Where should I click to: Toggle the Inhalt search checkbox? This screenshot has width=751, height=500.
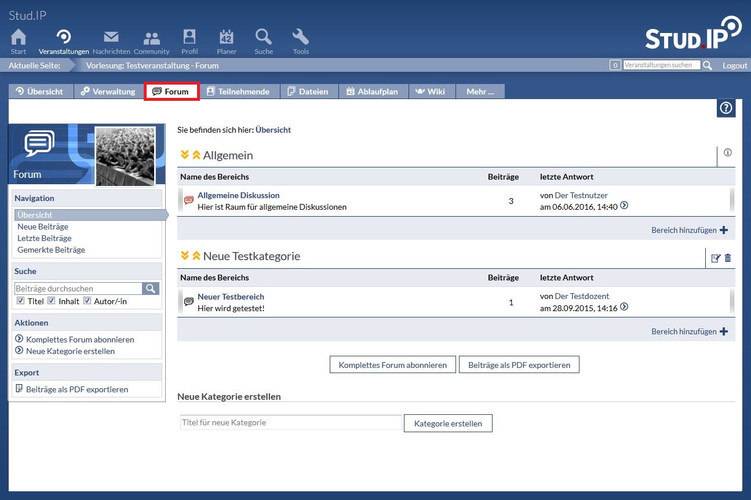(52, 301)
